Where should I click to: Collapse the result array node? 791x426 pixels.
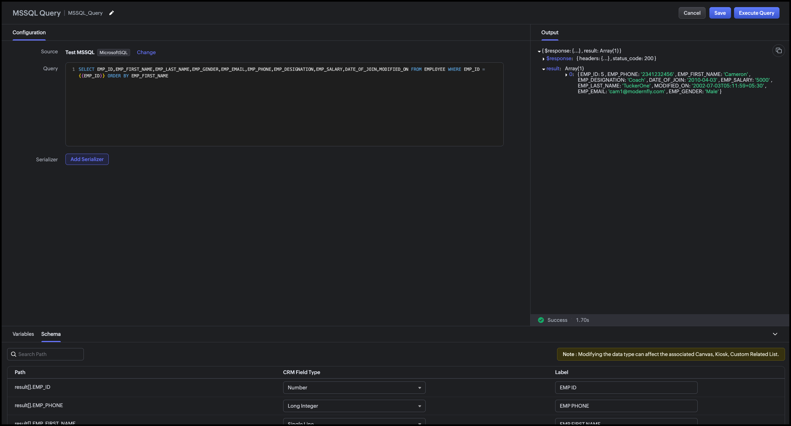(543, 69)
